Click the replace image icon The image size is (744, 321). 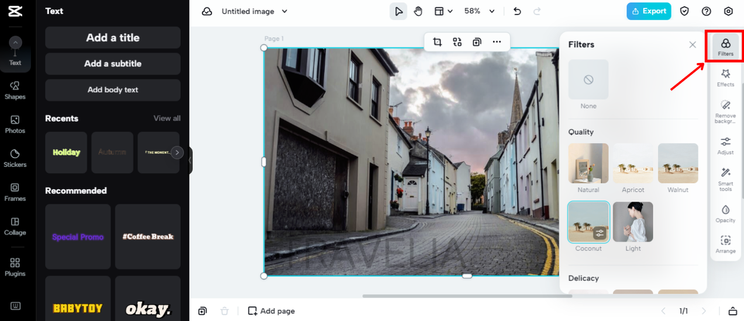point(457,41)
